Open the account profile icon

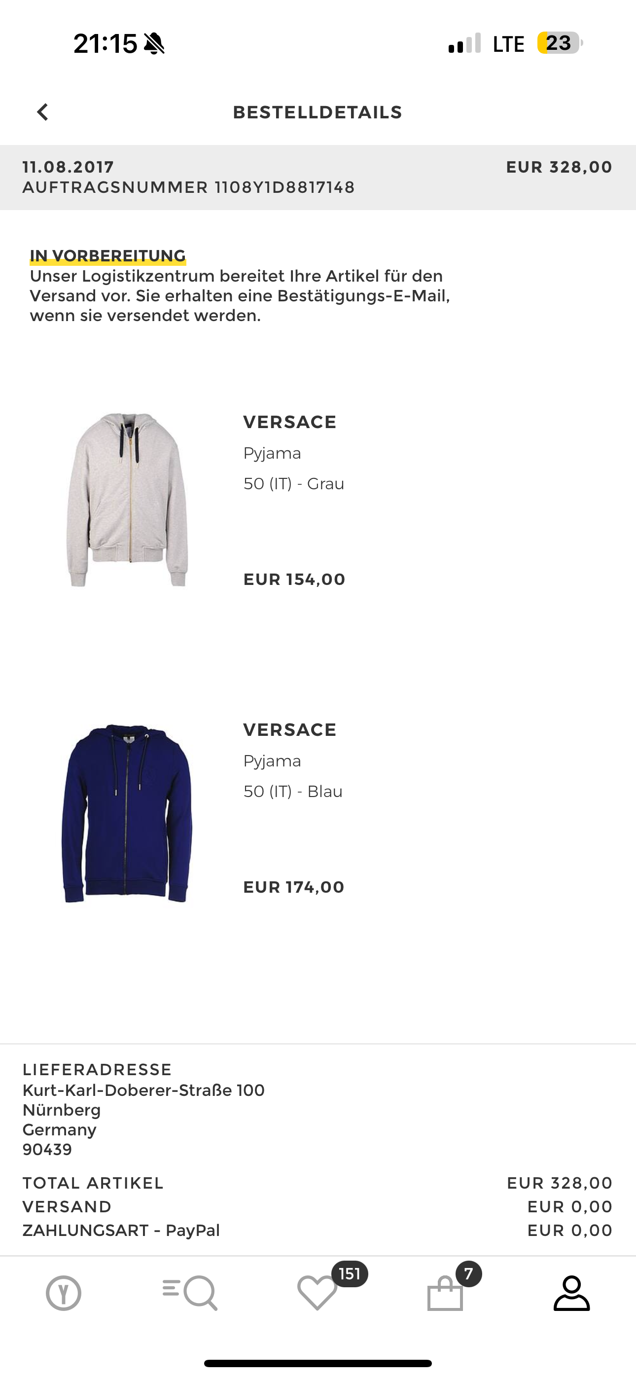(572, 1293)
